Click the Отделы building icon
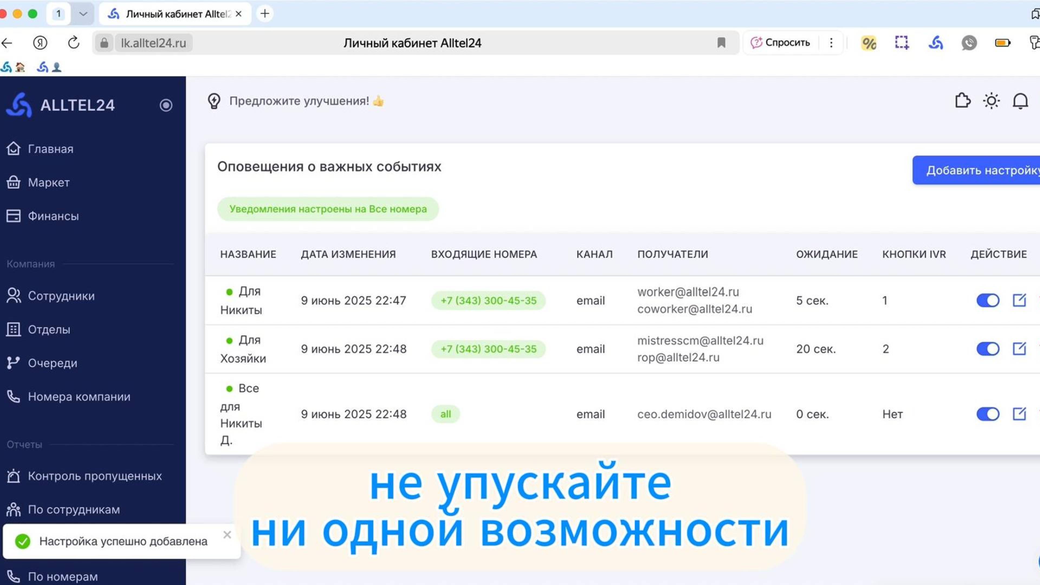 13,329
